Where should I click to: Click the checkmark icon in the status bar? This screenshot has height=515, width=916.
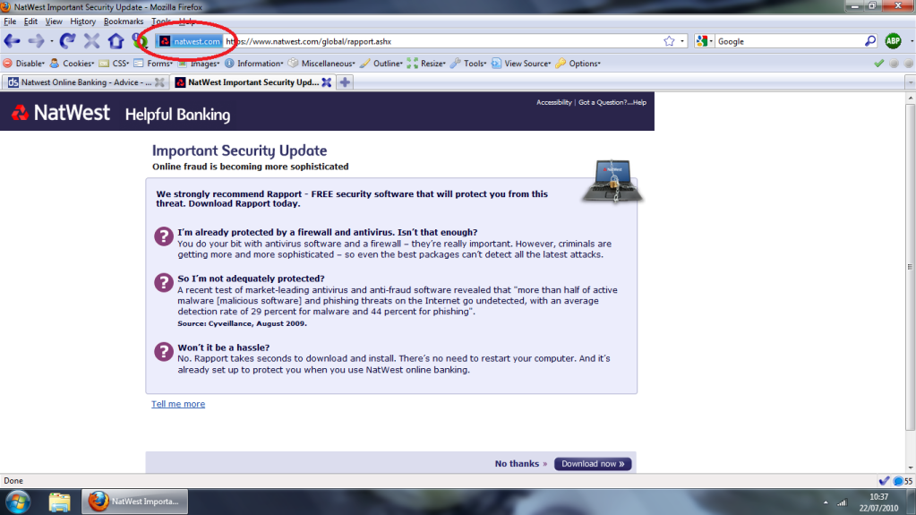coord(884,481)
